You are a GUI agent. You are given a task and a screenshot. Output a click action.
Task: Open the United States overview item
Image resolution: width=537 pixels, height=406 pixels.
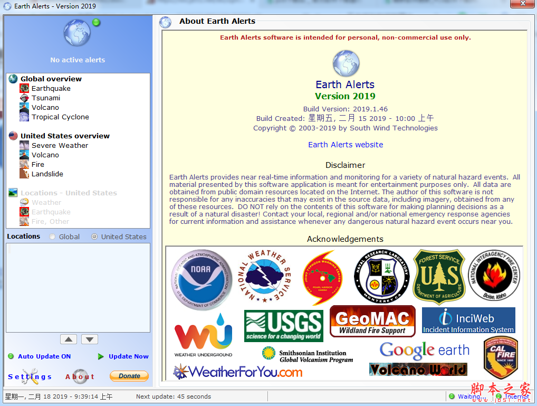coord(65,136)
